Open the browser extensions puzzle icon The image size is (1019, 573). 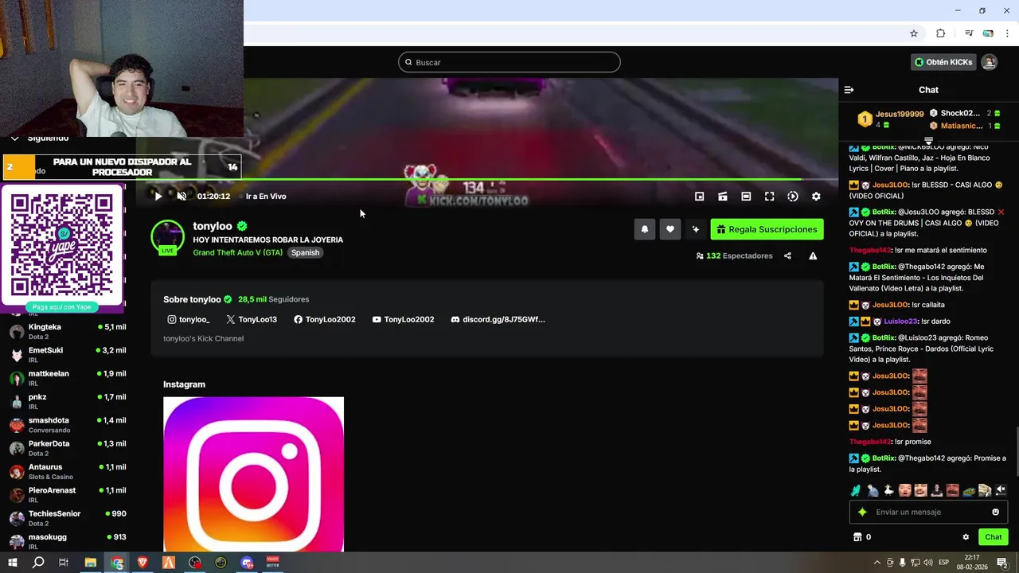(941, 33)
